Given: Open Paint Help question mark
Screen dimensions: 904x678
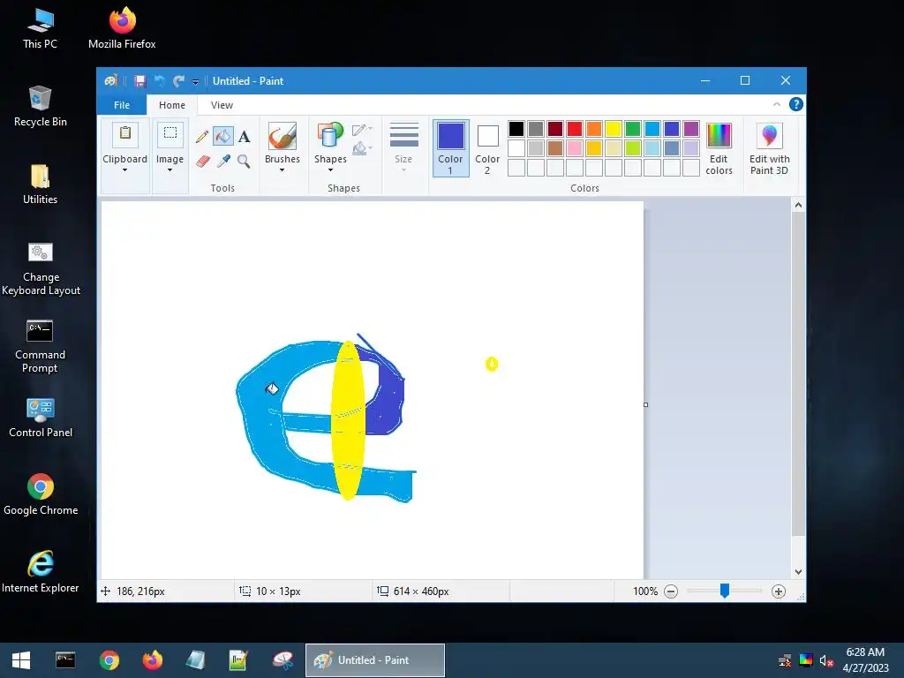Looking at the screenshot, I should [796, 104].
